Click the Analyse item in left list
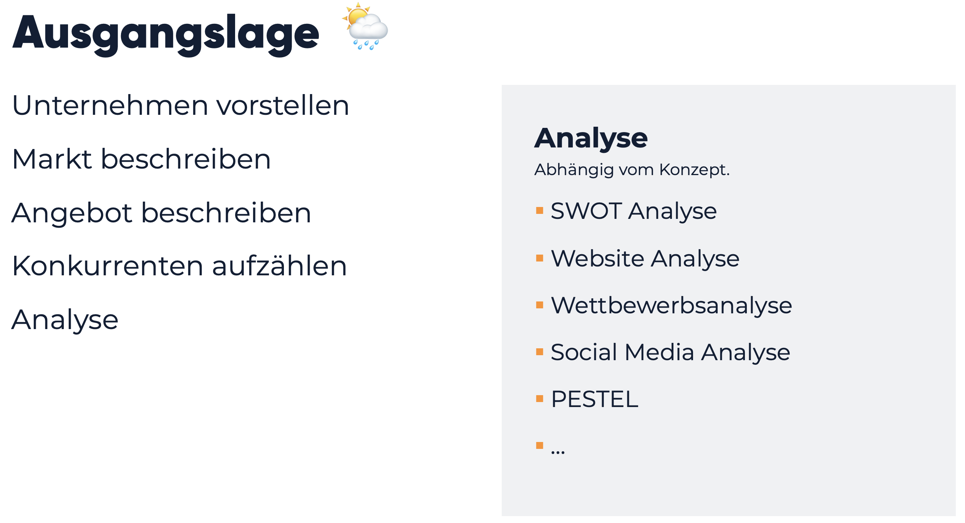 [x=65, y=320]
